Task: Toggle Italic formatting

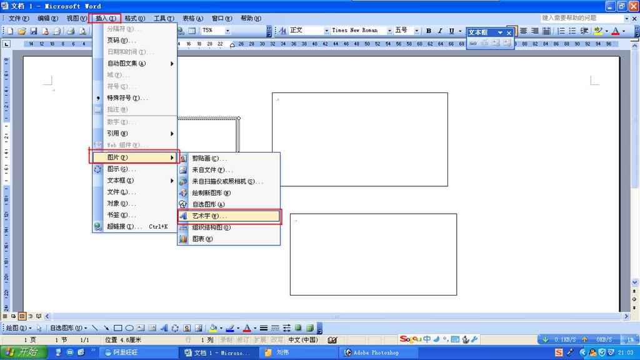Action: coord(440,31)
